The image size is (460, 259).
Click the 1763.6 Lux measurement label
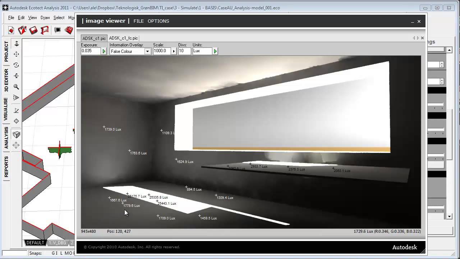point(138,153)
